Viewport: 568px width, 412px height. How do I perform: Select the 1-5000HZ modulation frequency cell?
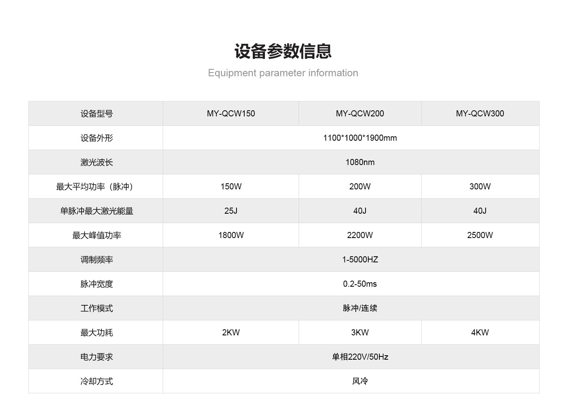(x=359, y=260)
